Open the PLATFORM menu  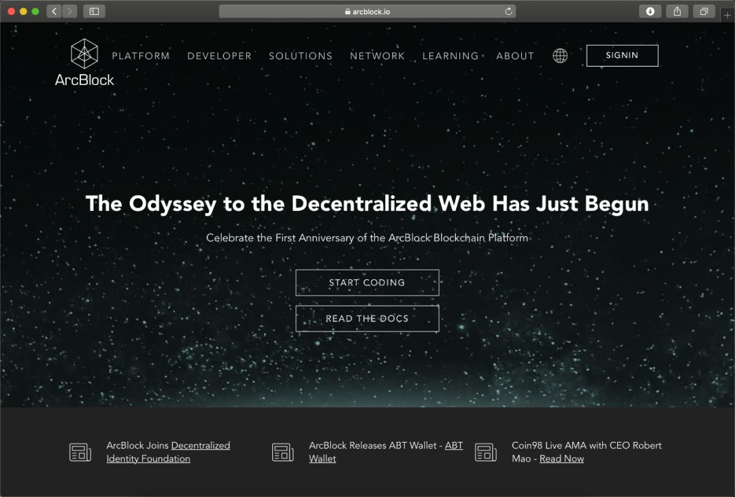[x=141, y=56]
